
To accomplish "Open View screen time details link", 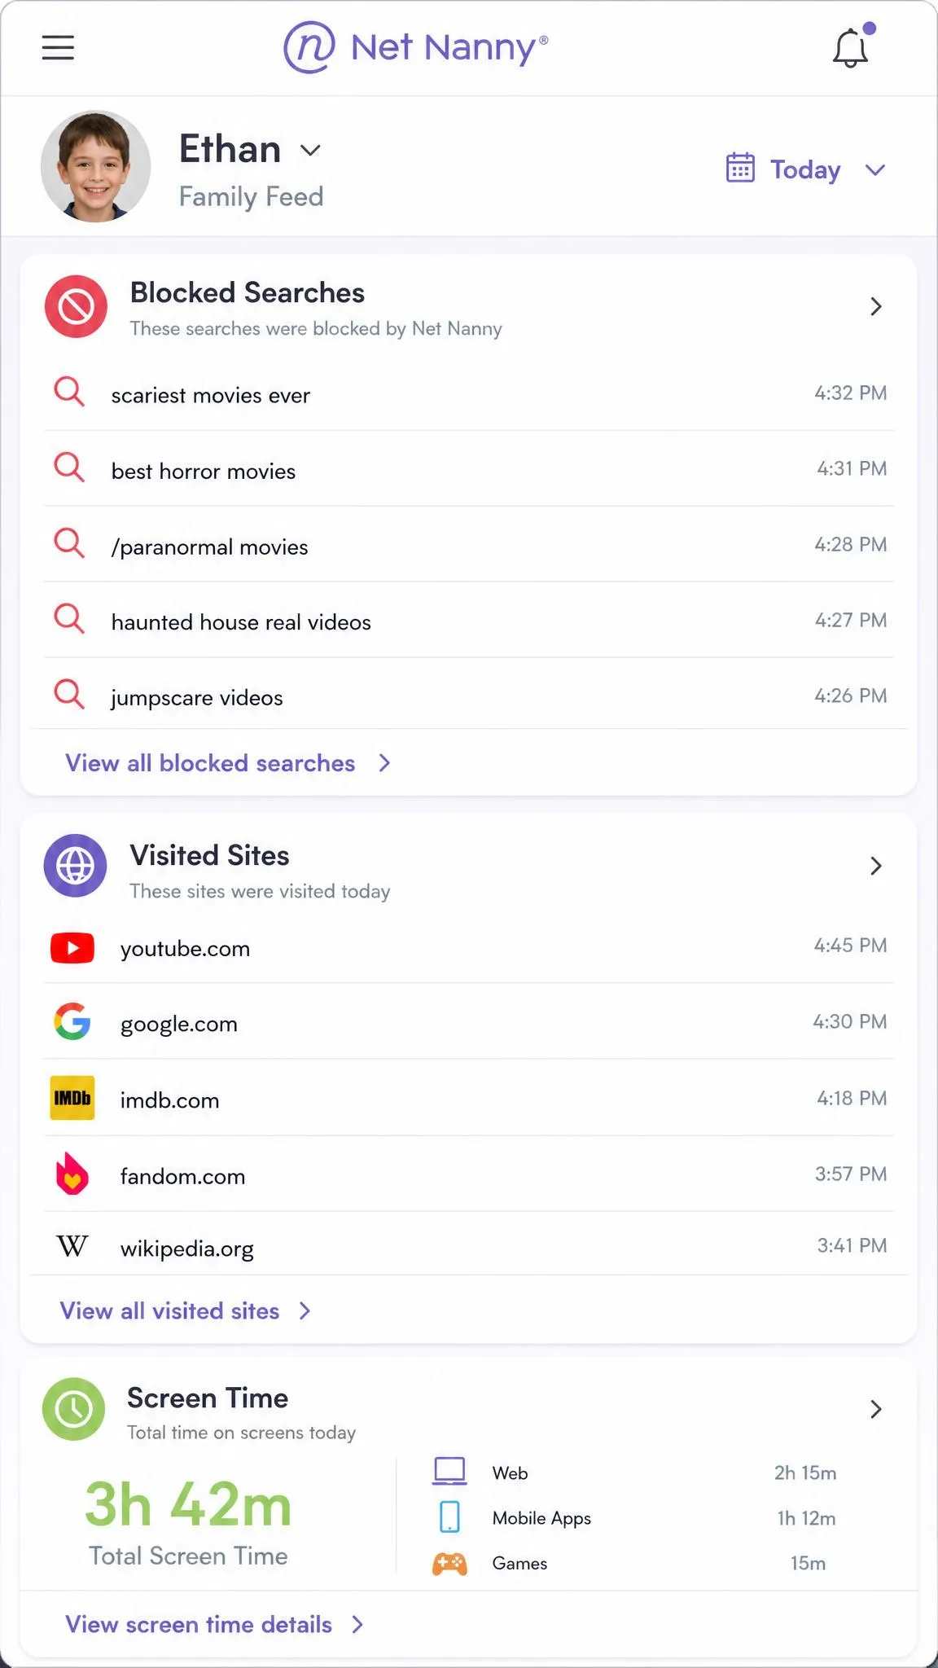I will click(215, 1625).
